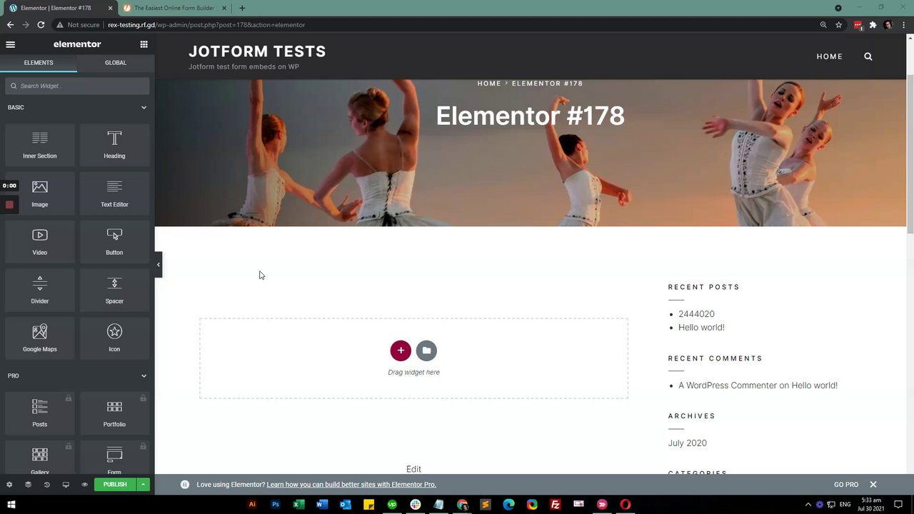Image resolution: width=914 pixels, height=514 pixels.
Task: Click the HOME navigation menu item
Action: [x=830, y=56]
